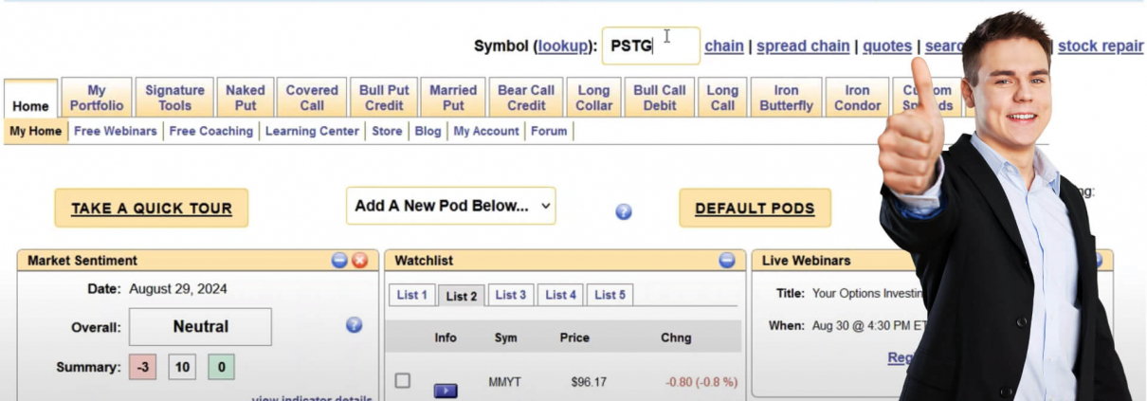This screenshot has height=401, width=1147.
Task: Close the Market Sentiment pod
Action: point(359,261)
